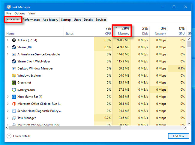This screenshot has width=195, height=145.
Task: Expand the Antimalware Service Executable entry
Action: click(8, 54)
